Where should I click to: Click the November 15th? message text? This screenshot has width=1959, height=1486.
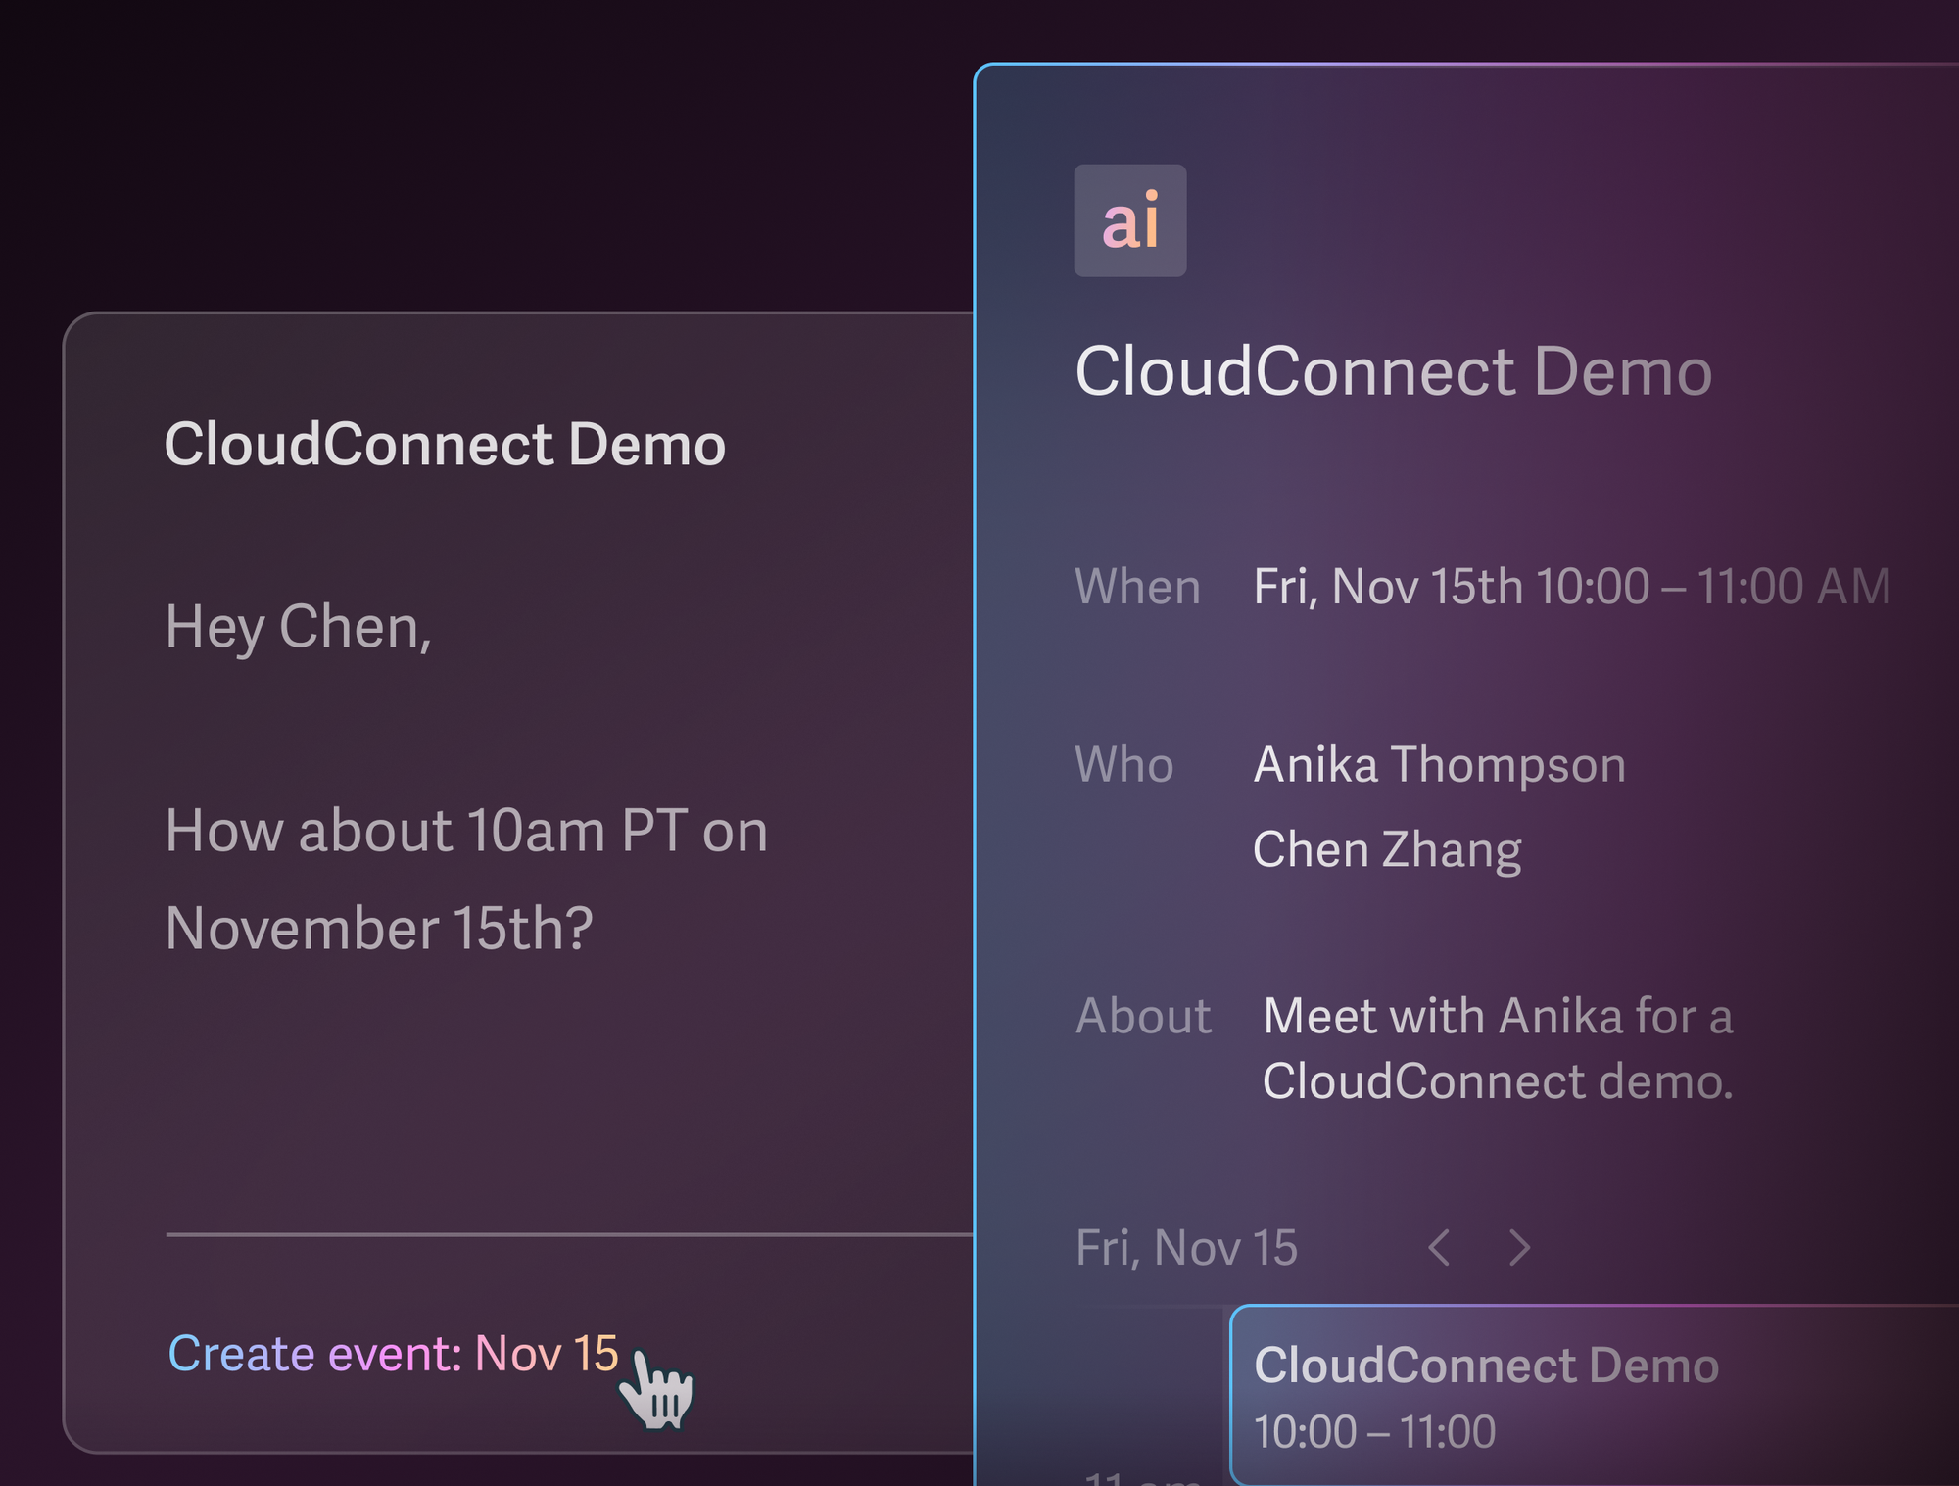pos(379,928)
